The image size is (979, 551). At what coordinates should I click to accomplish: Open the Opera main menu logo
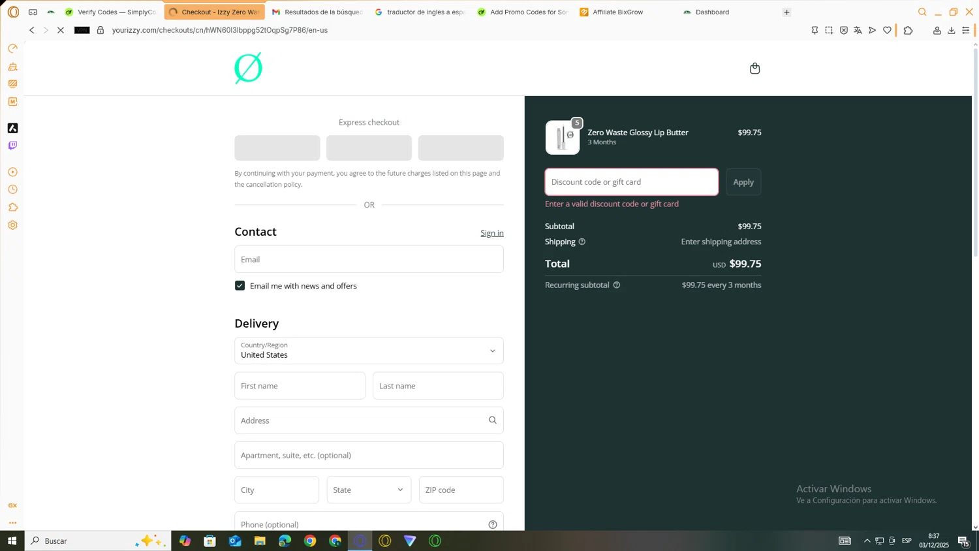coord(13,12)
